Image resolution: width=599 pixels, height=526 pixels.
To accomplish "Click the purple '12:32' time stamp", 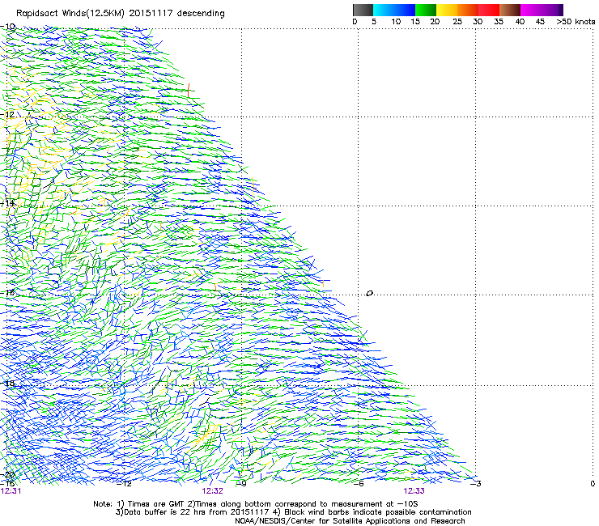I will [x=212, y=491].
